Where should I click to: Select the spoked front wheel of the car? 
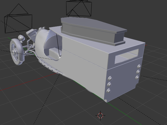tap(17, 52)
